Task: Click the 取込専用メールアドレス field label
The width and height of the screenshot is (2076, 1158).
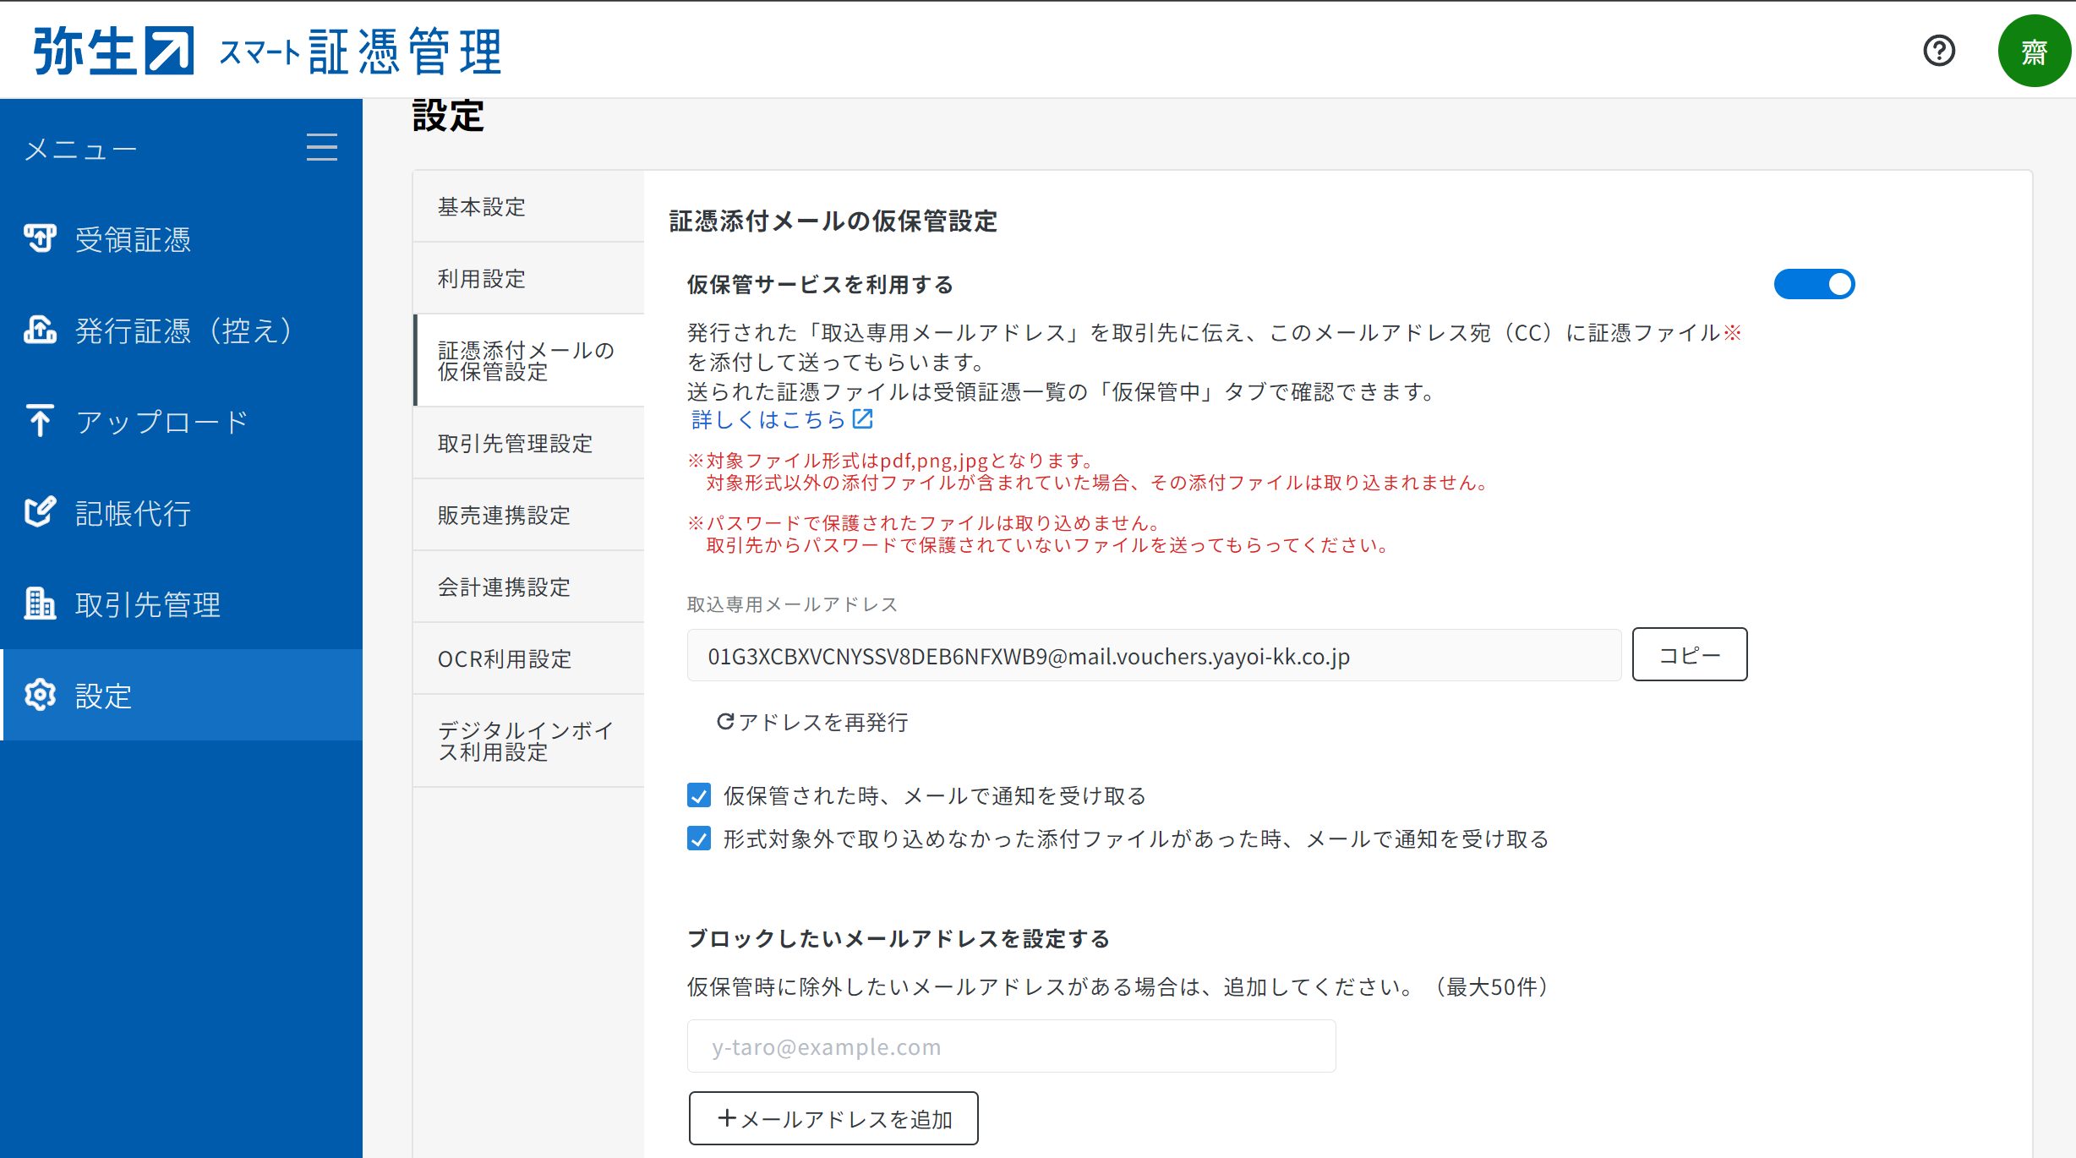Action: click(792, 604)
